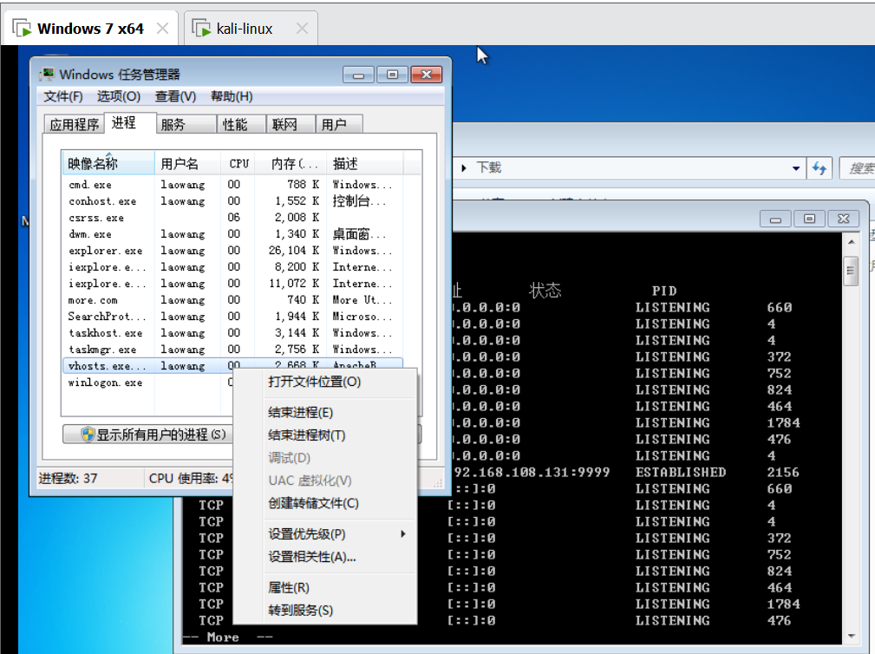Viewport: 875px width, 654px height.
Task: Switch to the 服务 tab
Action: (186, 124)
